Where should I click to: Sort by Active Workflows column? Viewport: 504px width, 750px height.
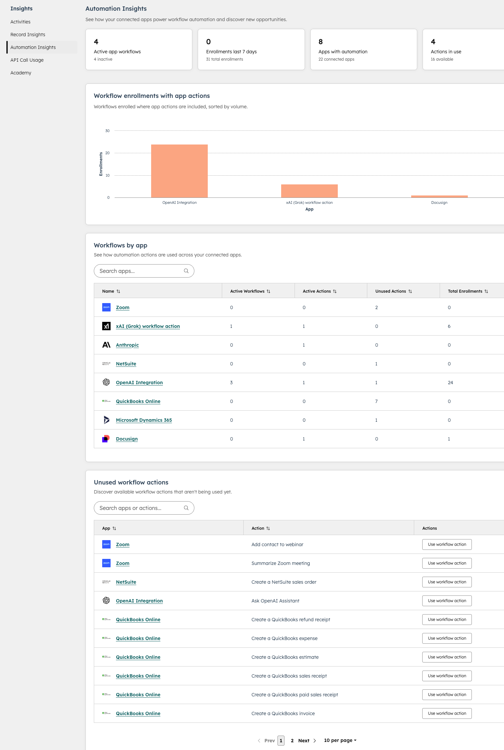tap(268, 291)
